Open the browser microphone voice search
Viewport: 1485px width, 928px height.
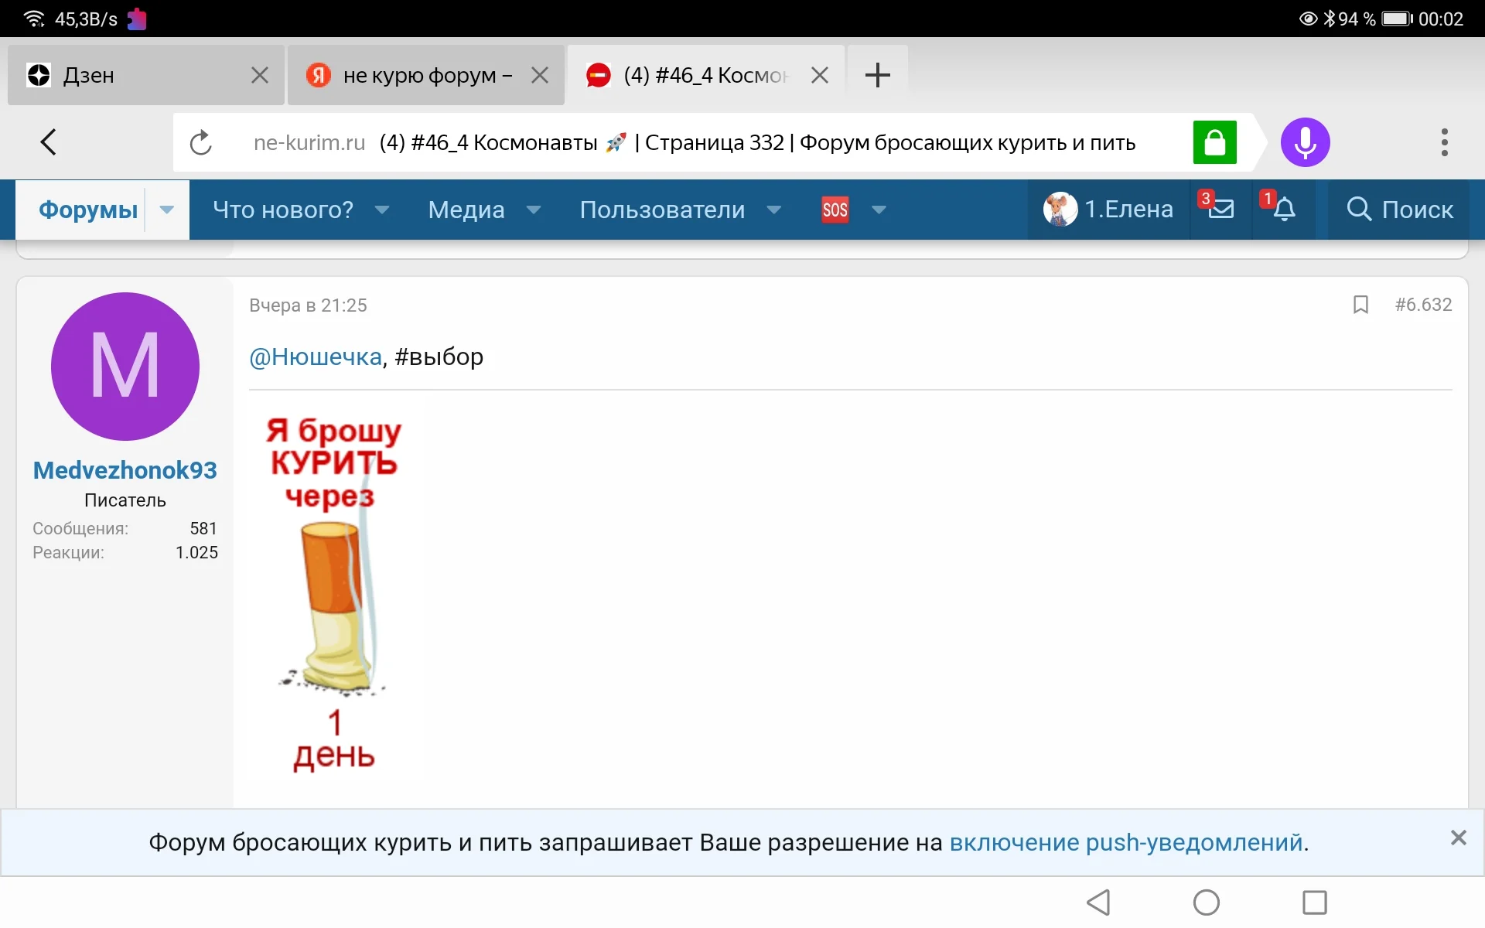coord(1306,142)
